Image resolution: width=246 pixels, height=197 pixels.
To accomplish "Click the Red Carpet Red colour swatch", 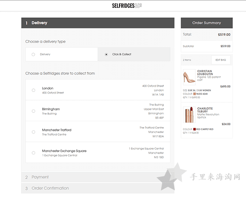I will (x=194, y=129).
